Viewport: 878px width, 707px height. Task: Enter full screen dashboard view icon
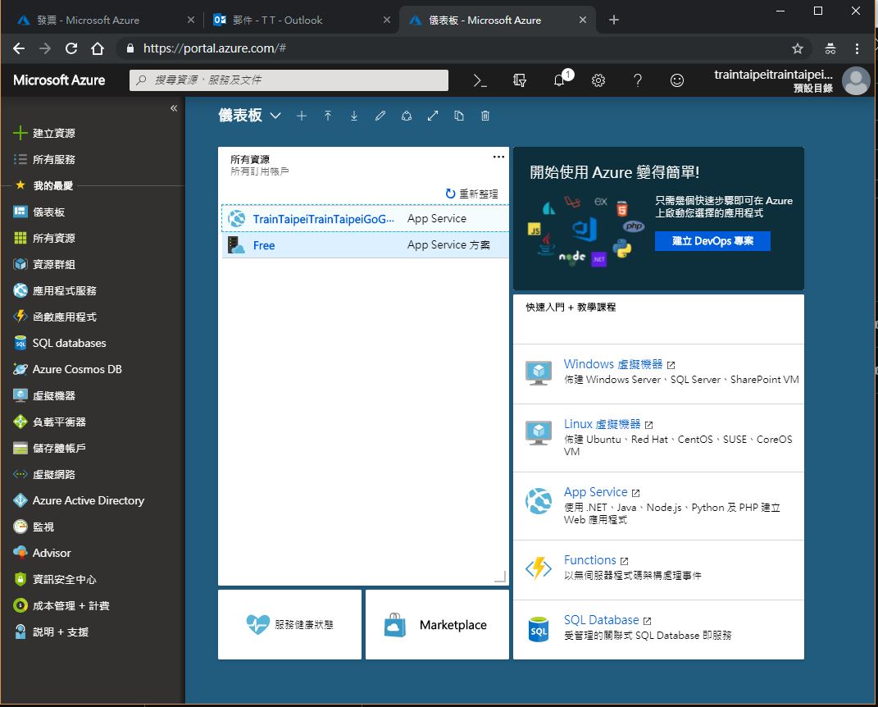point(433,116)
